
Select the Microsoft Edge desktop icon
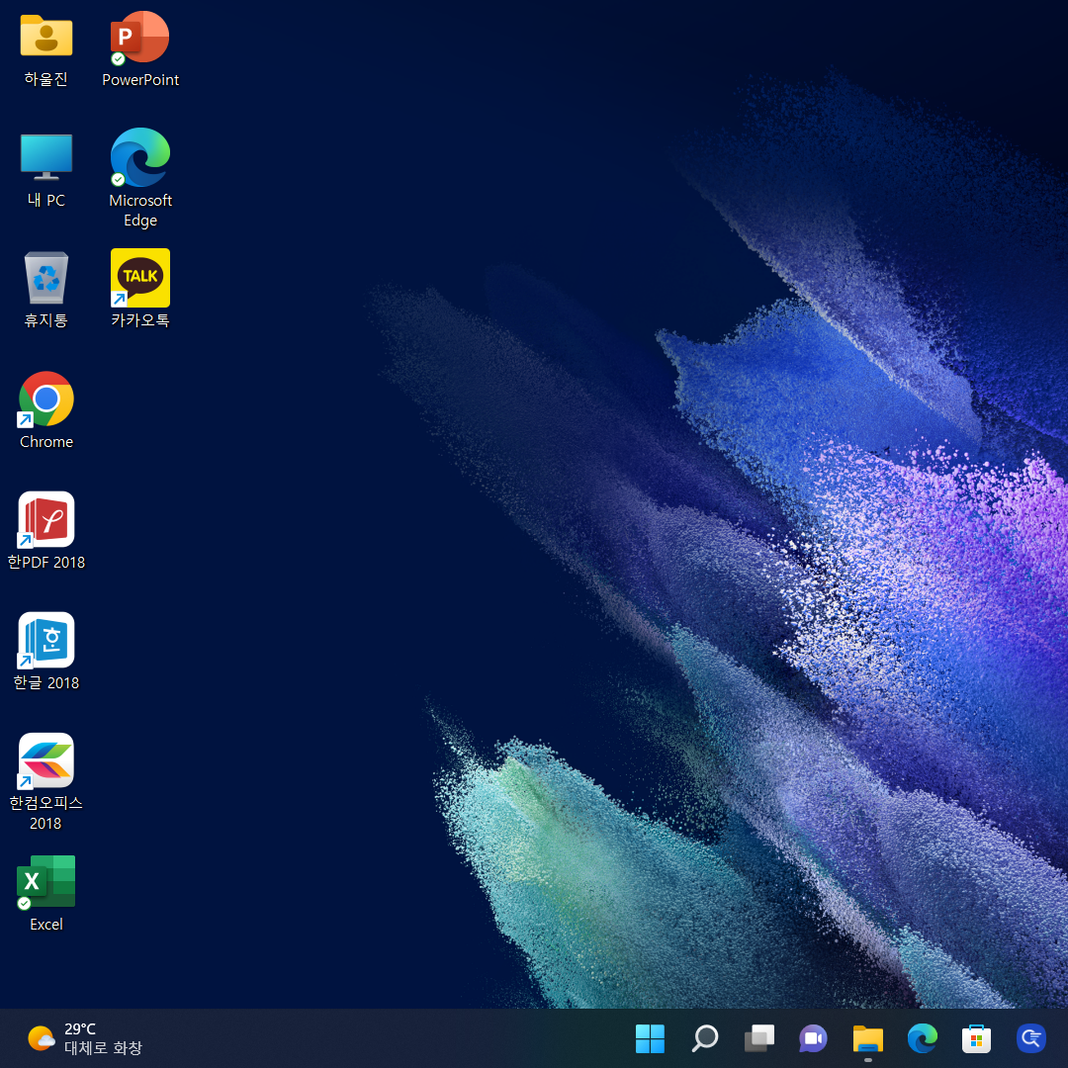[x=139, y=157]
